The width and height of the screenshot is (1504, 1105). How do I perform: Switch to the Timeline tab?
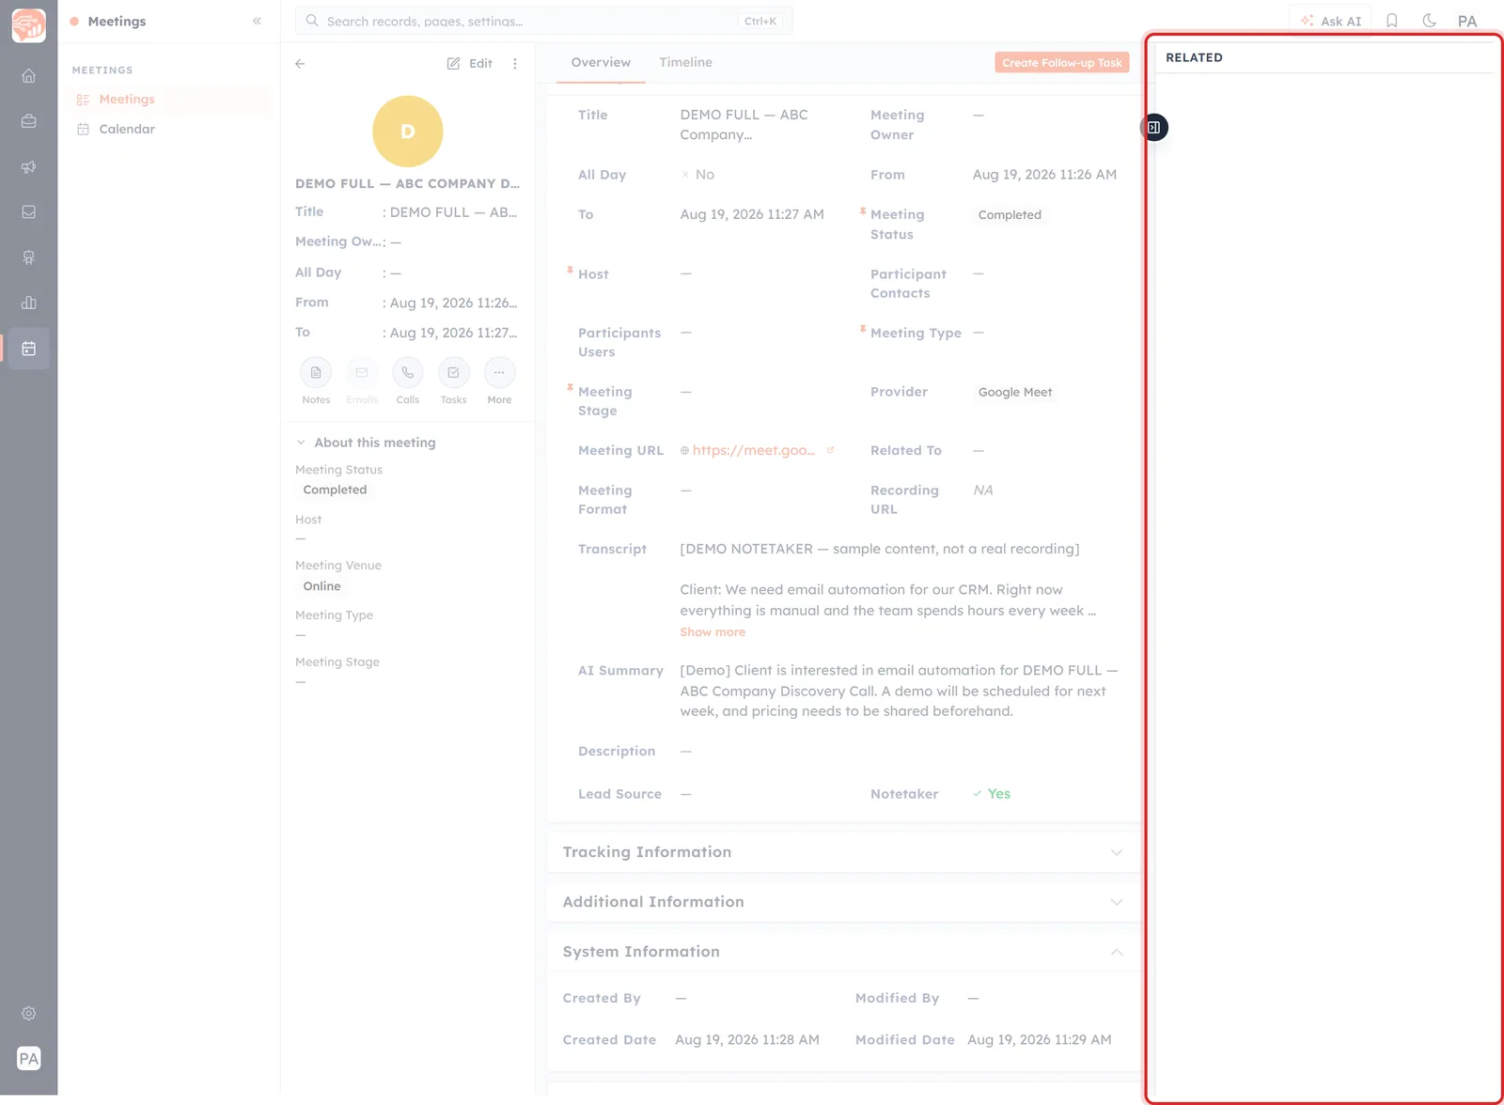click(x=685, y=62)
